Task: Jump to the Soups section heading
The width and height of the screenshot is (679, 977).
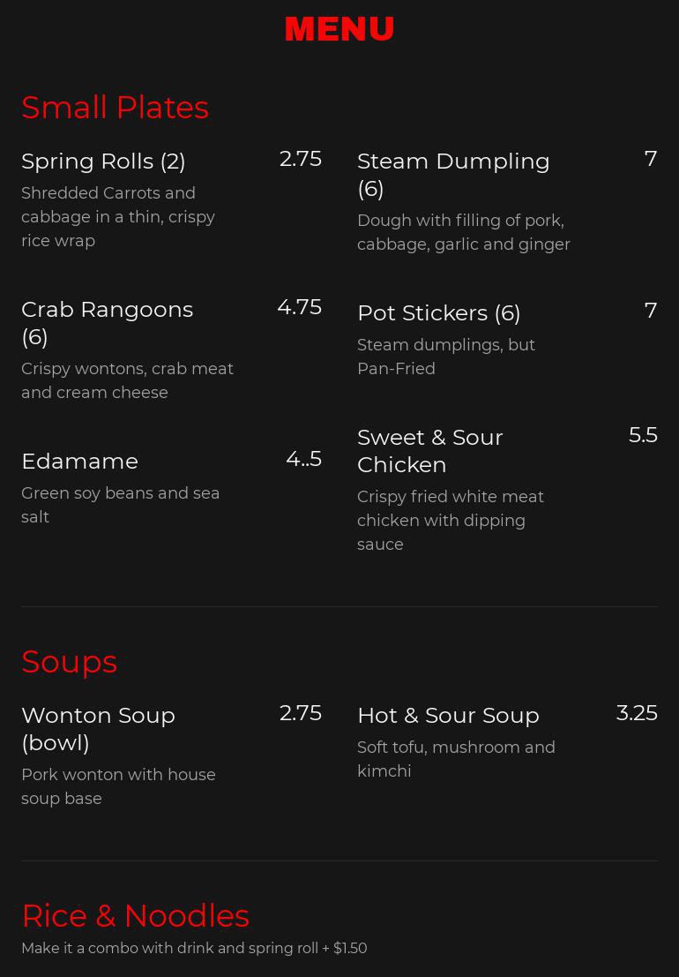Action: point(69,662)
